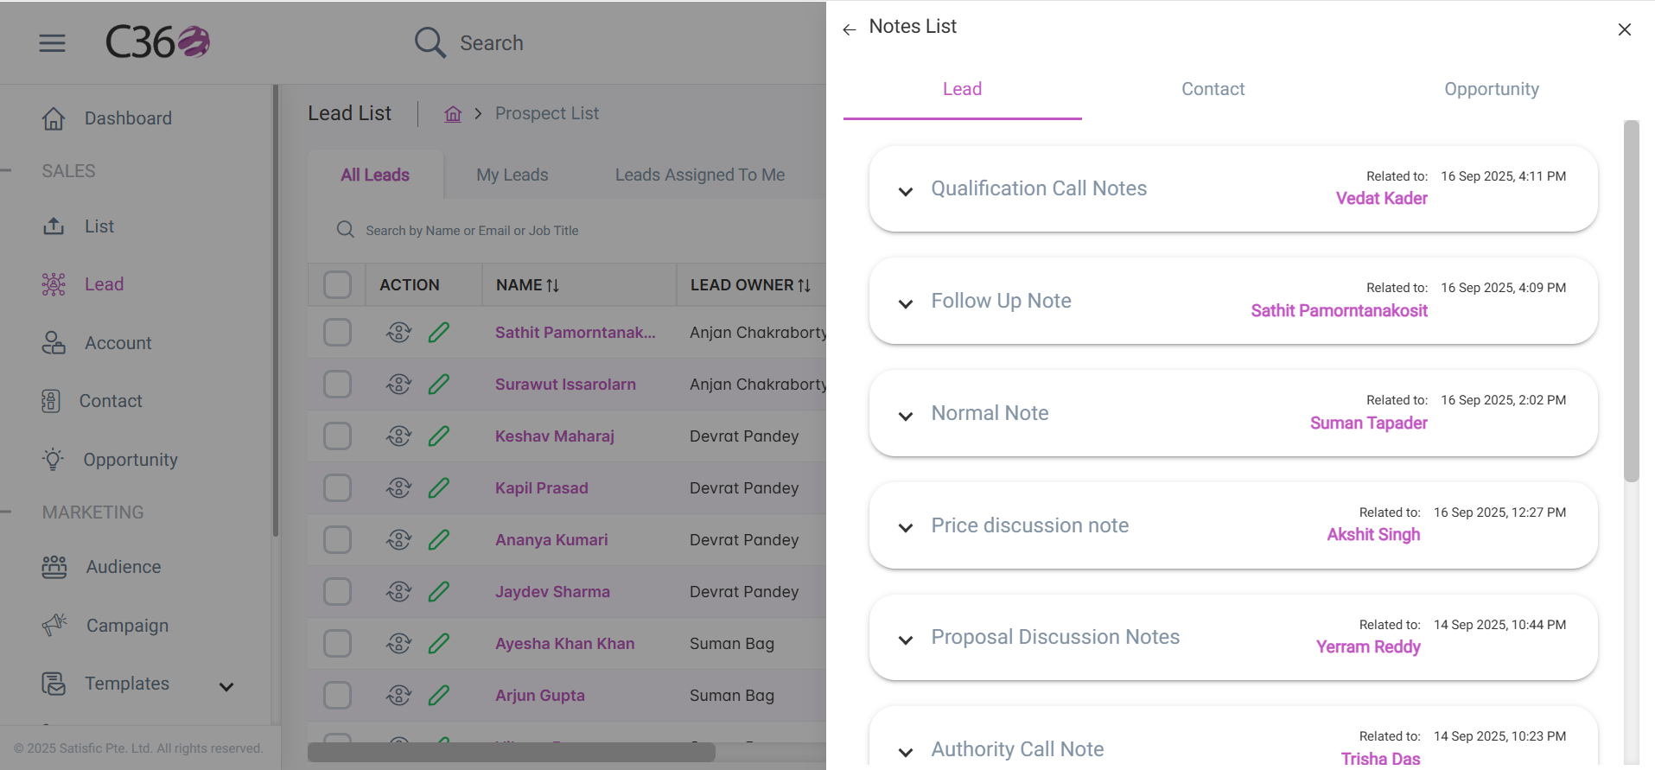1655x770 pixels.
Task: View Sathit Pamorntanak... lead details icon
Action: [398, 332]
